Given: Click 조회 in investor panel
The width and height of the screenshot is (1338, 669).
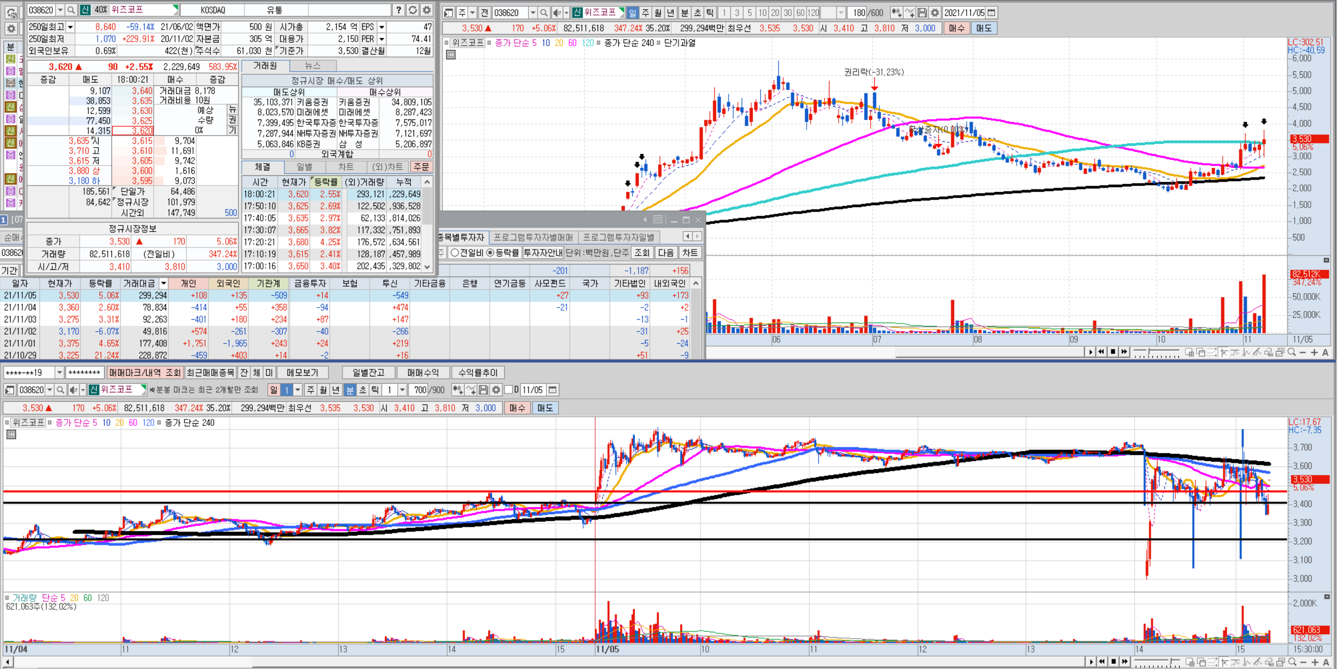Looking at the screenshot, I should [642, 253].
